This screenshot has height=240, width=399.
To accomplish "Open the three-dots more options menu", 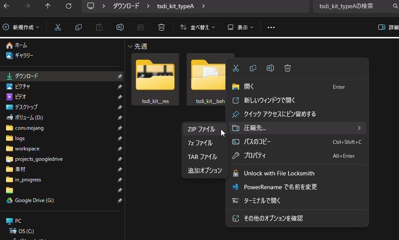I will 271,27.
